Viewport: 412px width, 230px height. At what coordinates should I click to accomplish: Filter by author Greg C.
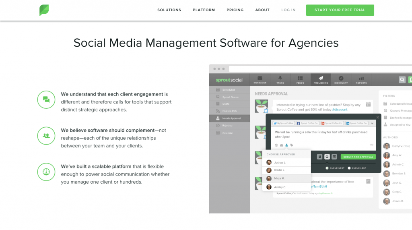393,192
